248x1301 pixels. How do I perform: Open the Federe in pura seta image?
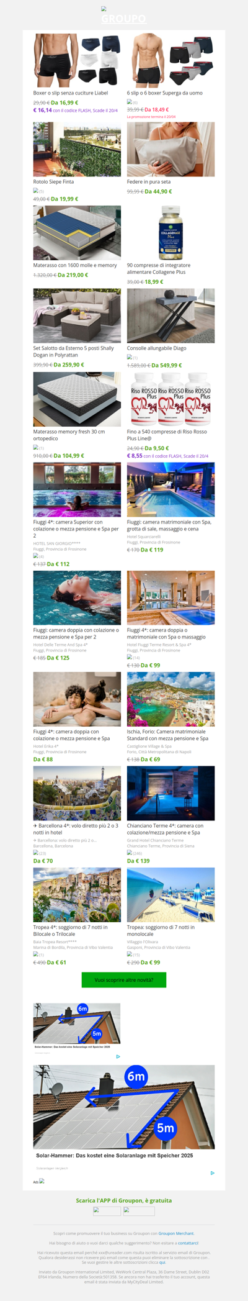[170, 149]
